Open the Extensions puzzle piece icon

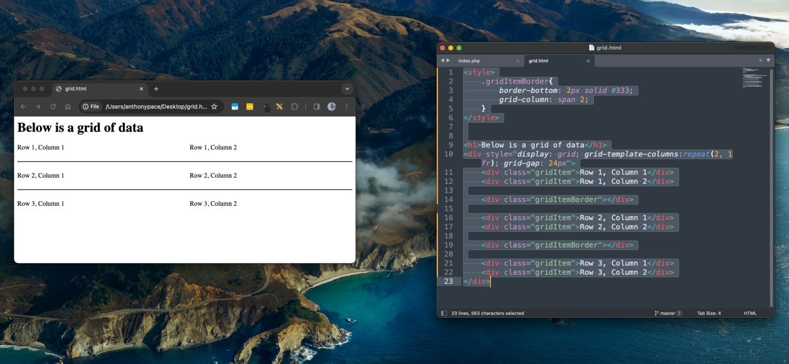tap(294, 106)
